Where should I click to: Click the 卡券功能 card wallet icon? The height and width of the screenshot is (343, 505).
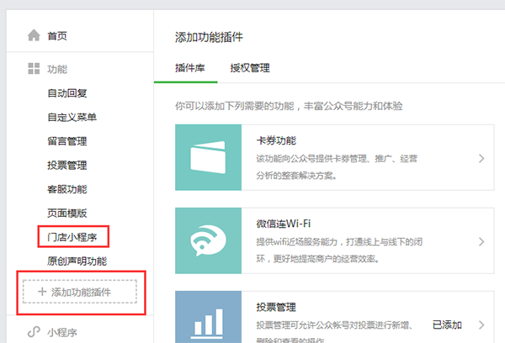click(206, 157)
